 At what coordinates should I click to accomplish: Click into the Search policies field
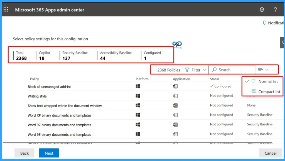click(232, 70)
